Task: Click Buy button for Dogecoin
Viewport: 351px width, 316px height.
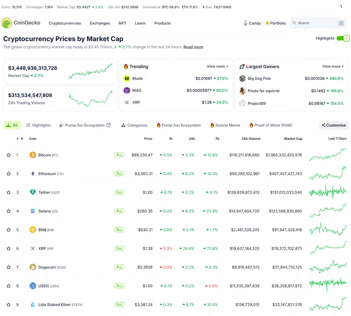Action: [119, 267]
